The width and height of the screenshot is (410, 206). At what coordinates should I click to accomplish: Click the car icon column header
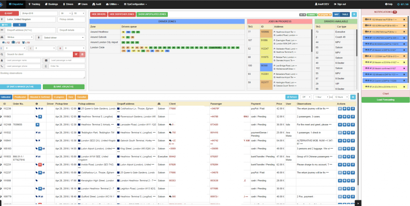click(159, 104)
